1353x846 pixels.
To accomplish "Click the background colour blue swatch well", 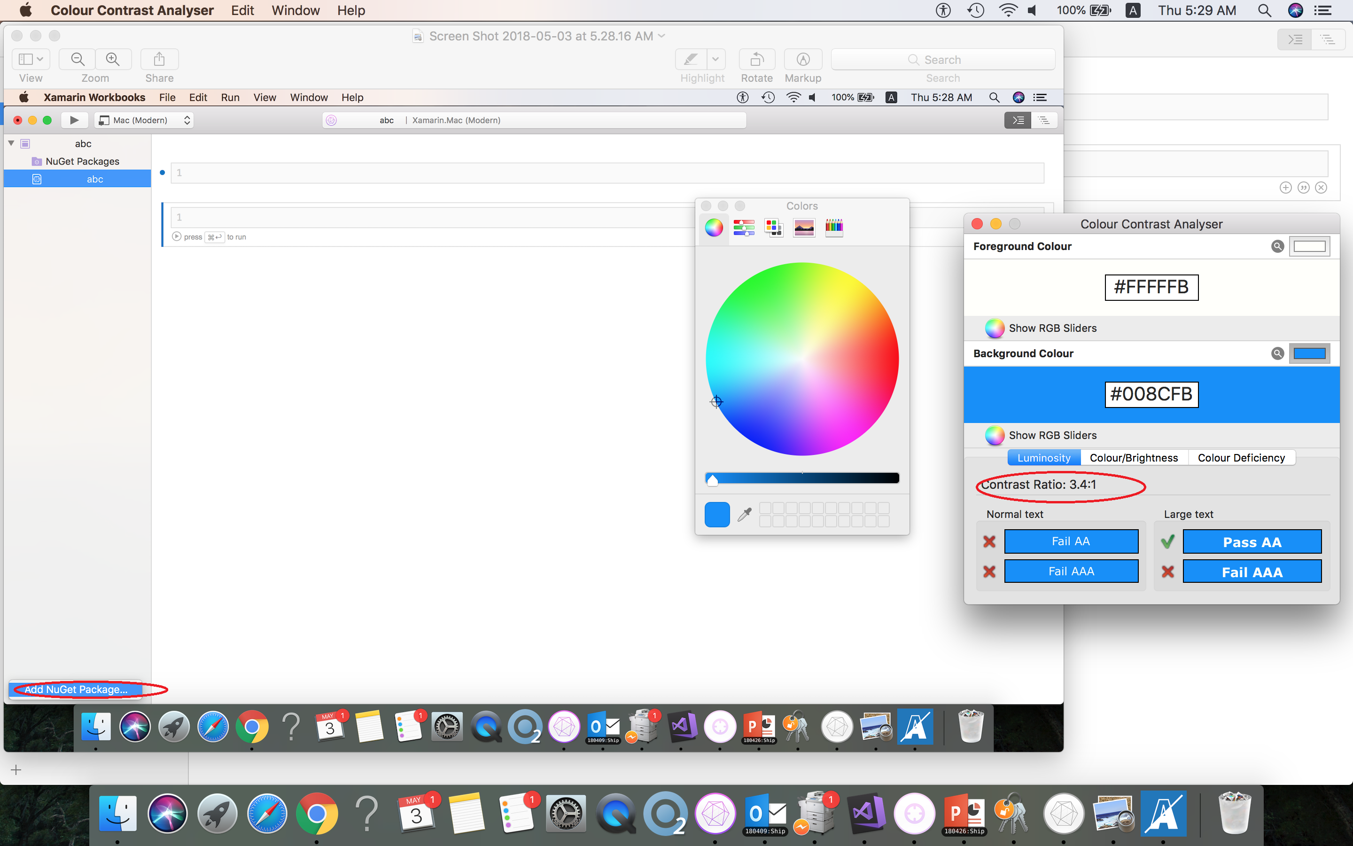I will pos(1309,353).
